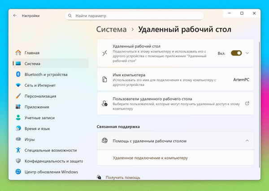Click the remote desktop arrows icon
Image resolution: width=269 pixels, height=191 pixels.
click(x=104, y=53)
